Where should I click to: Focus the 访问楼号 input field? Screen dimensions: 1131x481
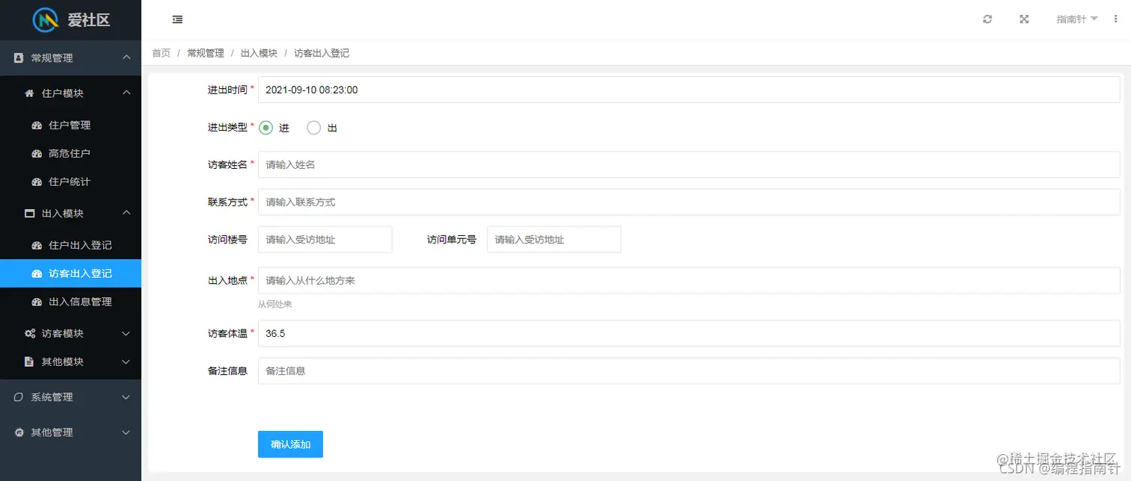(x=325, y=240)
